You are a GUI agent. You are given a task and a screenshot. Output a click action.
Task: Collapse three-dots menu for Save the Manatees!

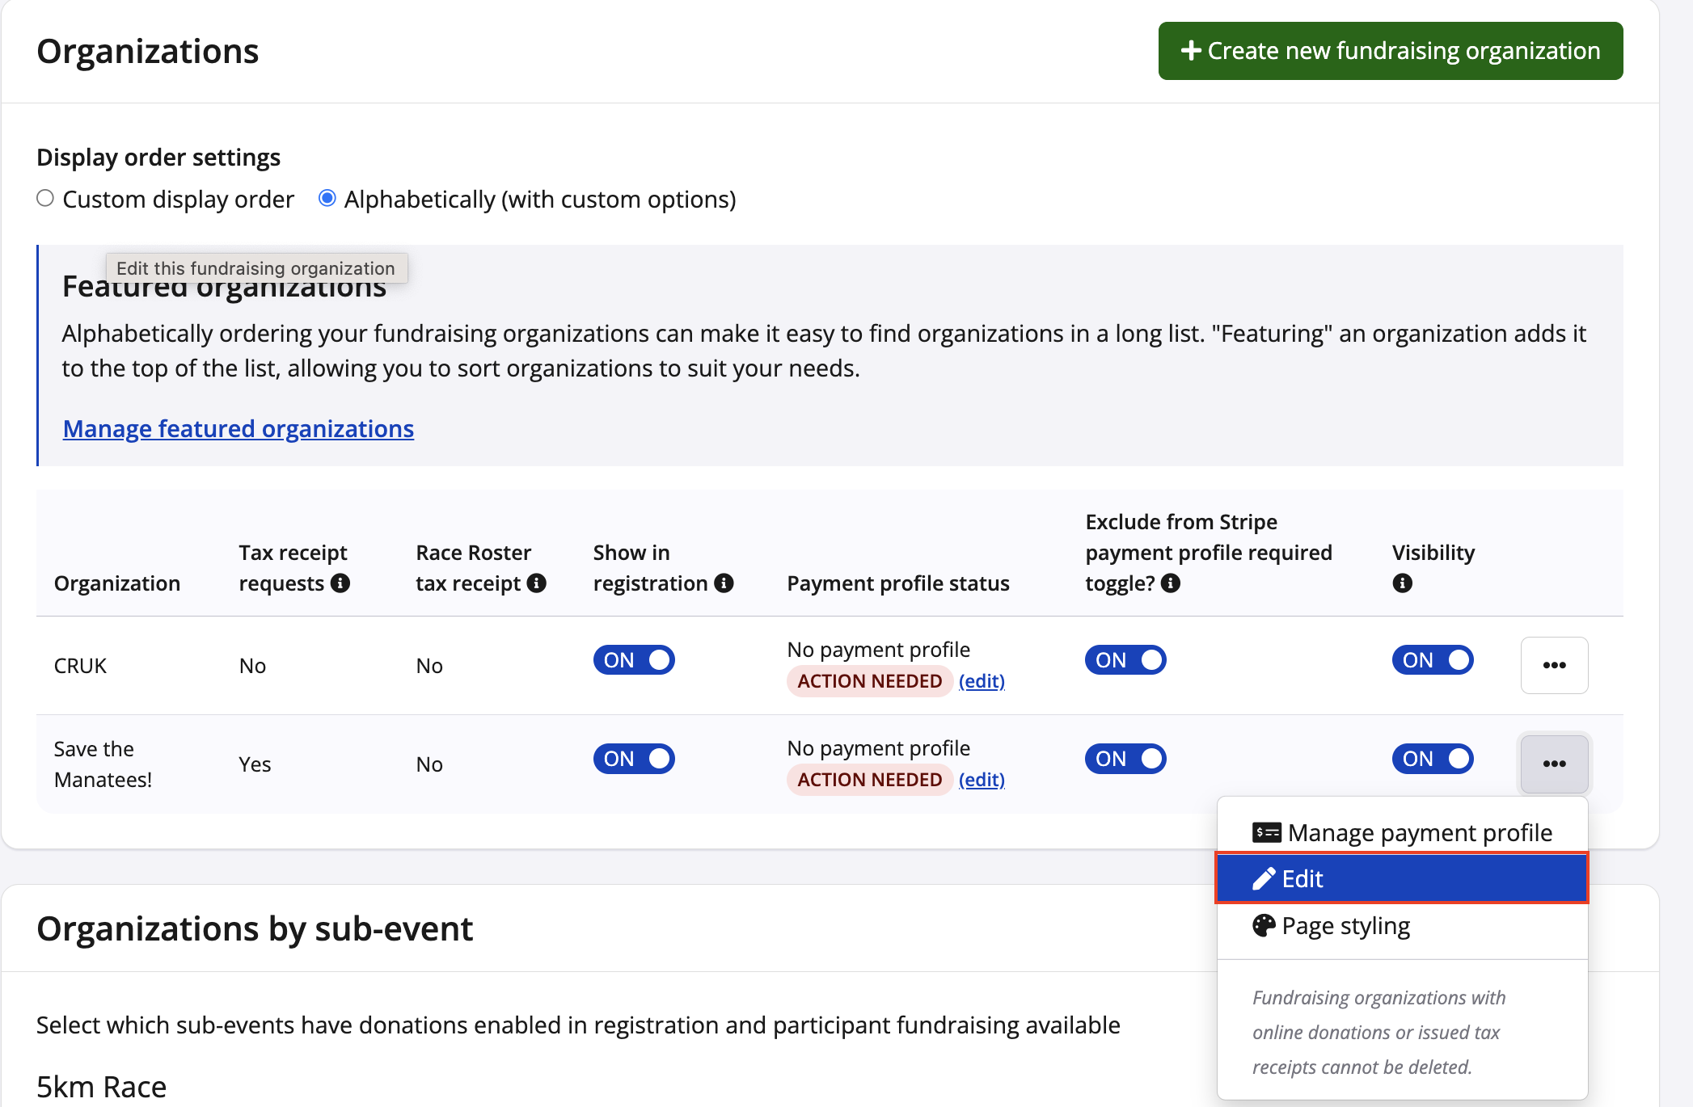(x=1554, y=764)
